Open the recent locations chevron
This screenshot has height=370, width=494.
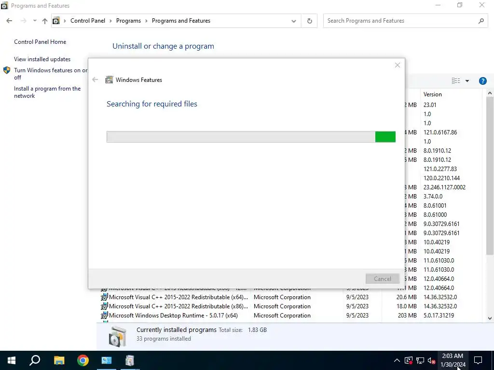click(35, 21)
